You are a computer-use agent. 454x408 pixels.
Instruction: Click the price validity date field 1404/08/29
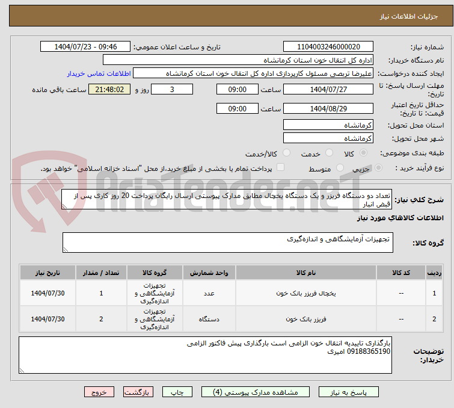coord(328,109)
